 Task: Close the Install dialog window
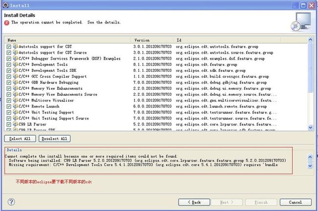pyautogui.click(x=311, y=5)
